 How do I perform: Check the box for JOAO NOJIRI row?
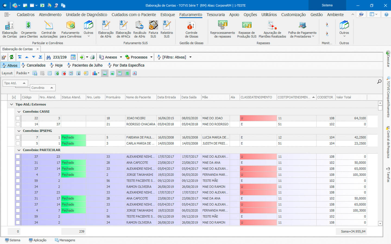pos(18,118)
